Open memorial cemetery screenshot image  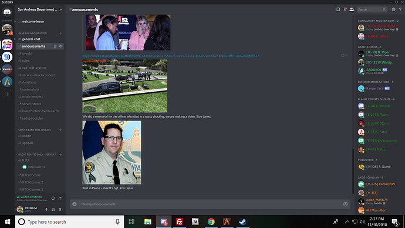[x=125, y=86]
